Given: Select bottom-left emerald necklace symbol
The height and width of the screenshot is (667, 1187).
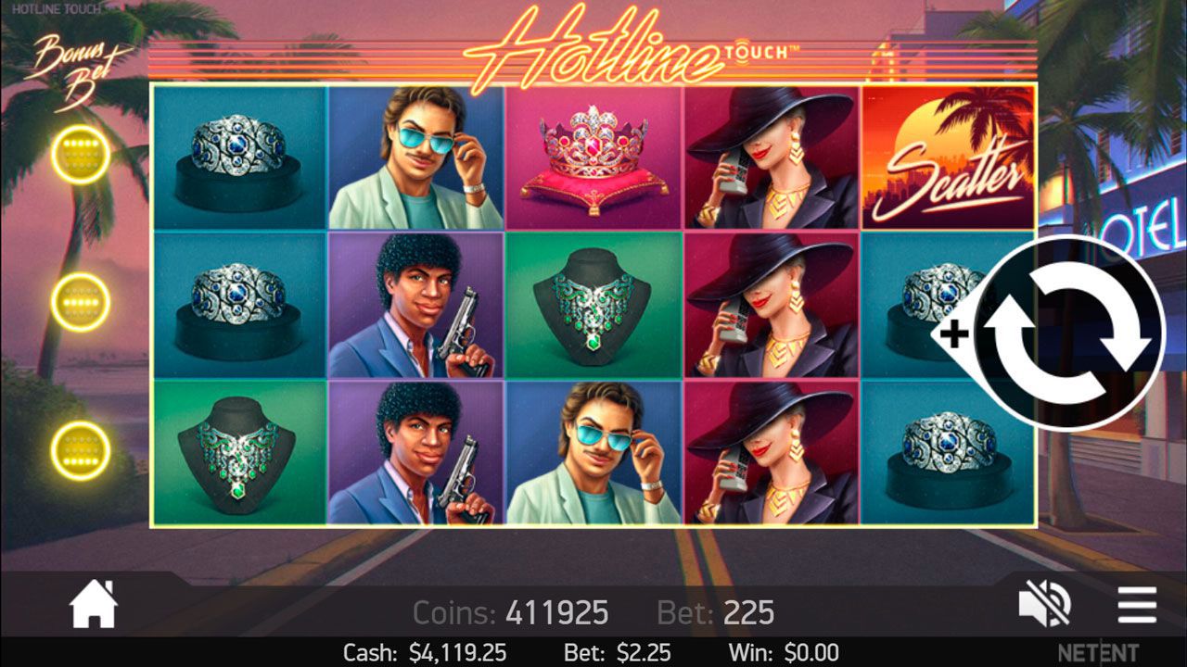Looking at the screenshot, I should [239, 452].
